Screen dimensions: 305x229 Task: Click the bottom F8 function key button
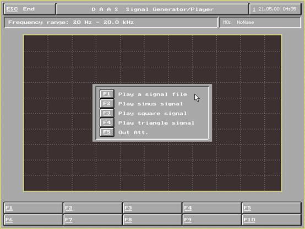tap(153, 220)
